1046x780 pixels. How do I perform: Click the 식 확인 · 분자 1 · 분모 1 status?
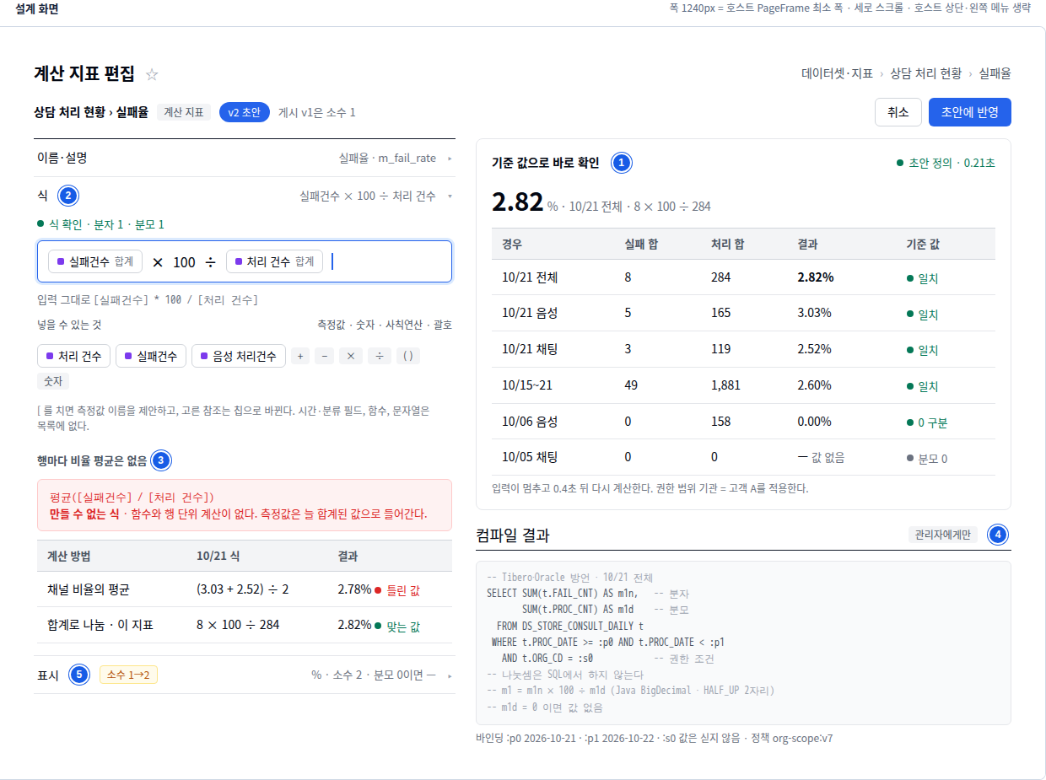(100, 224)
